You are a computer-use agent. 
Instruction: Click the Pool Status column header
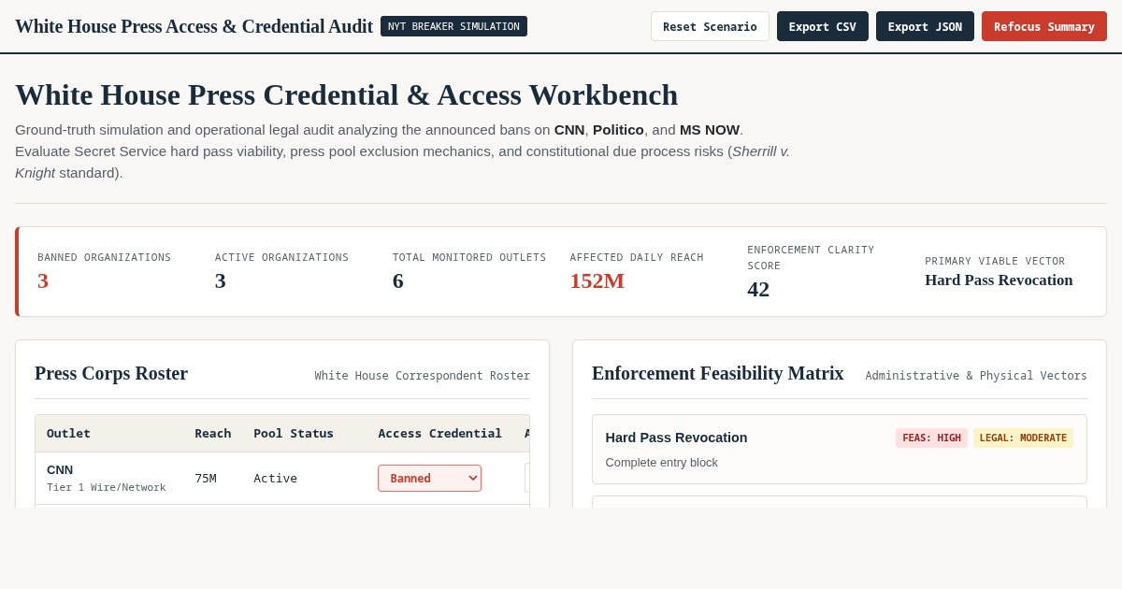tap(294, 433)
